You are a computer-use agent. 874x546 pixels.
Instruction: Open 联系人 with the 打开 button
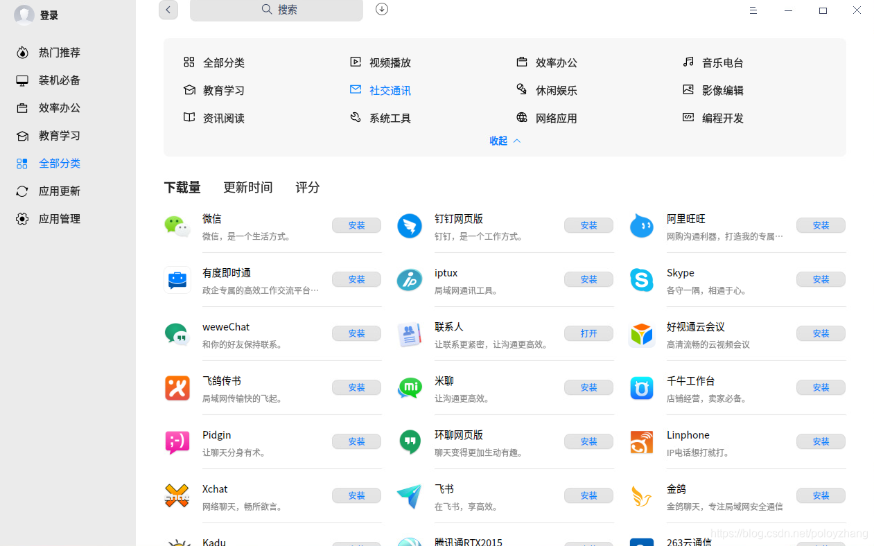[x=589, y=333]
